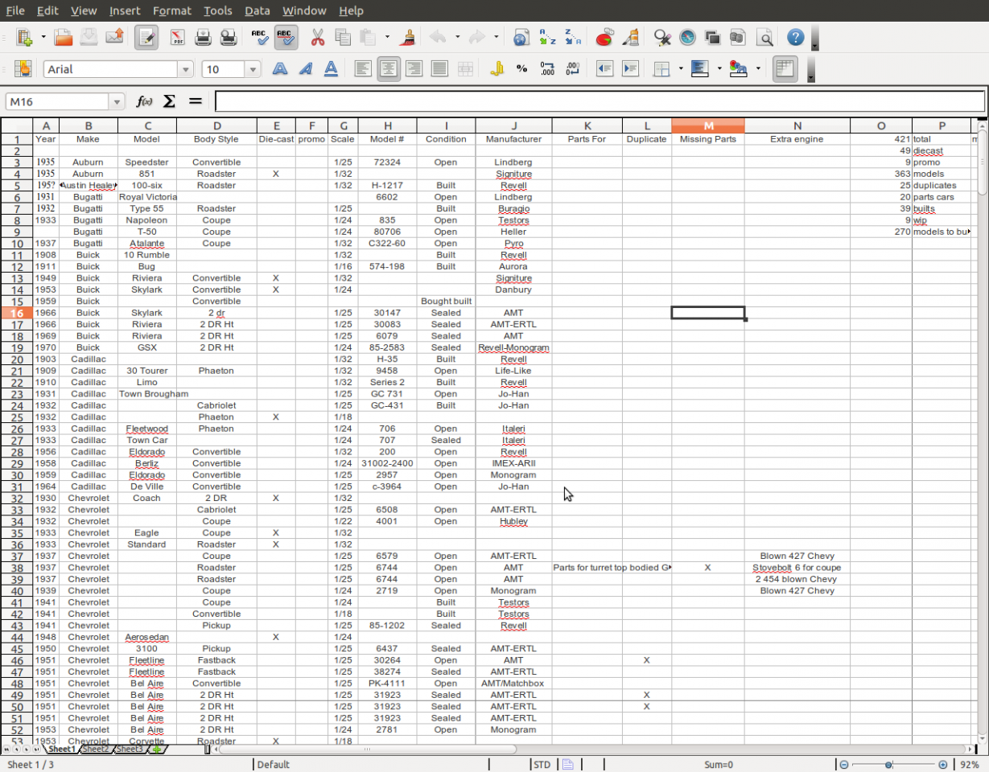Toggle Justified alignment
Image resolution: width=989 pixels, height=772 pixels.
point(439,69)
